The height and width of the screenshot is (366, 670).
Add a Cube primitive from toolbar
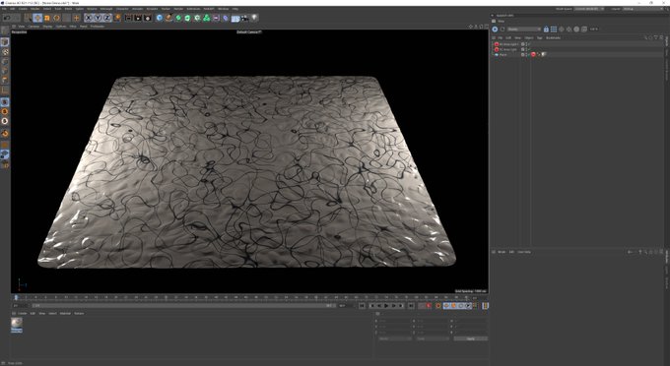(x=160, y=18)
